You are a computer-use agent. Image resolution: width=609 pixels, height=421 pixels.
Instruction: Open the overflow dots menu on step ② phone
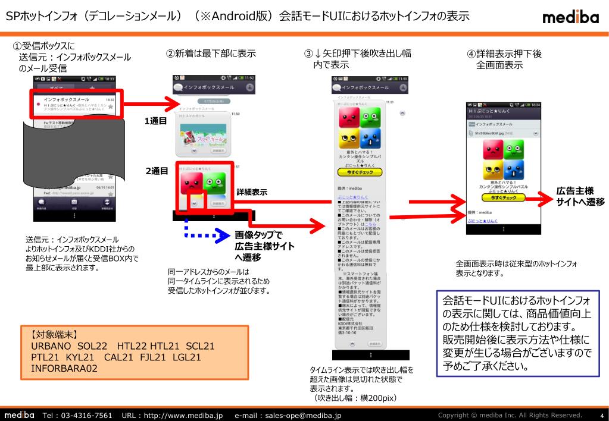214,216
